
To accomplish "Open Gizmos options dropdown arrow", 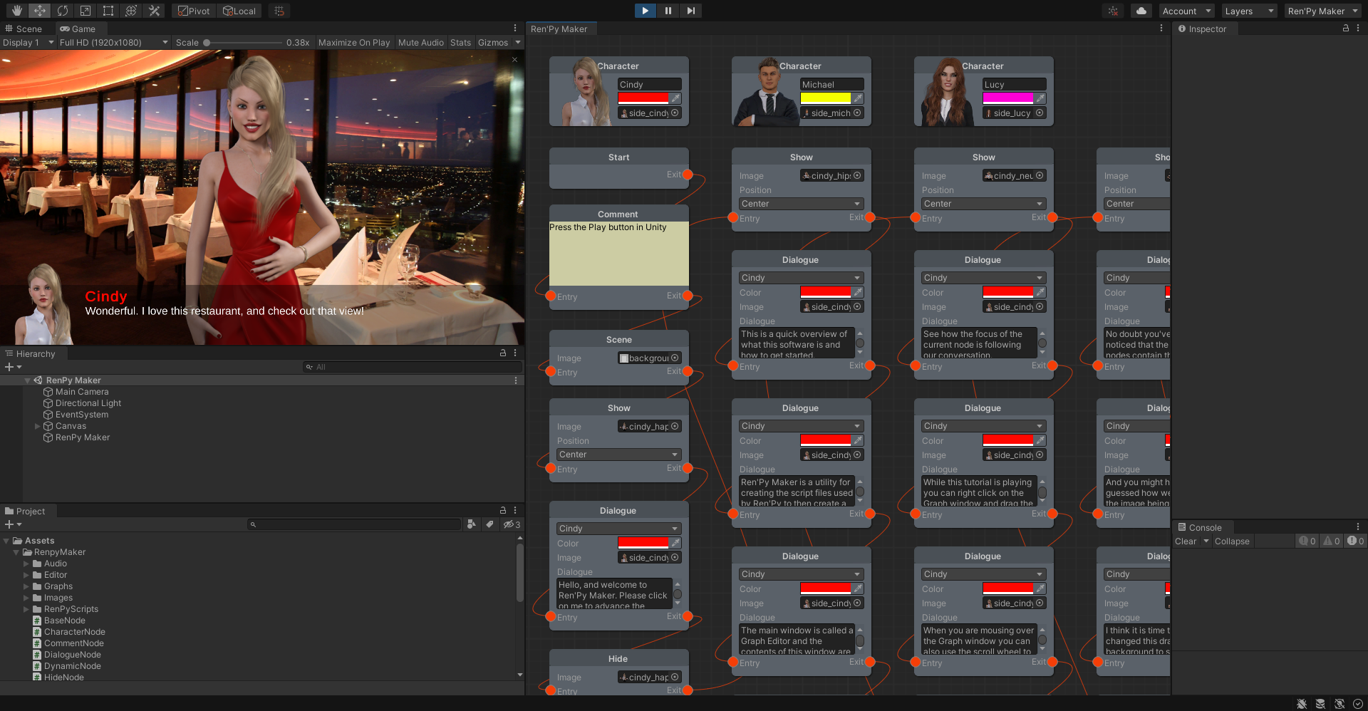I will pos(518,43).
